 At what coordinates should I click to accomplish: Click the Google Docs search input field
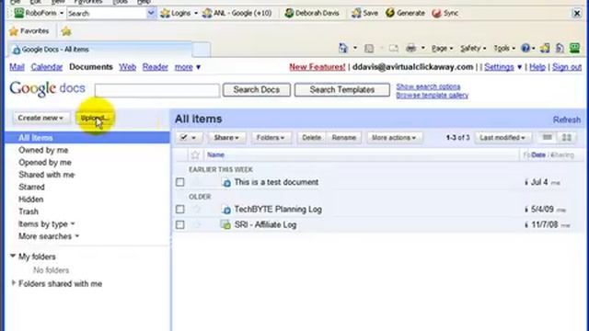click(157, 90)
